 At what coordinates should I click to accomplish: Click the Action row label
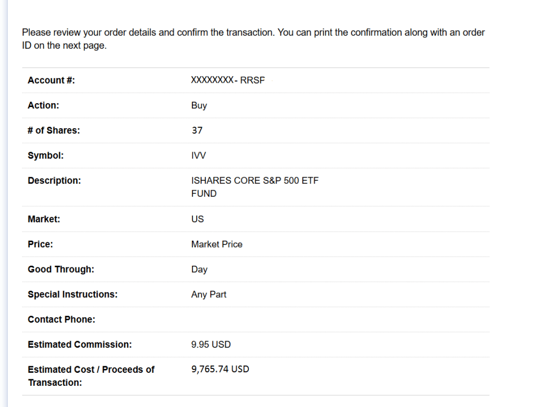(43, 105)
